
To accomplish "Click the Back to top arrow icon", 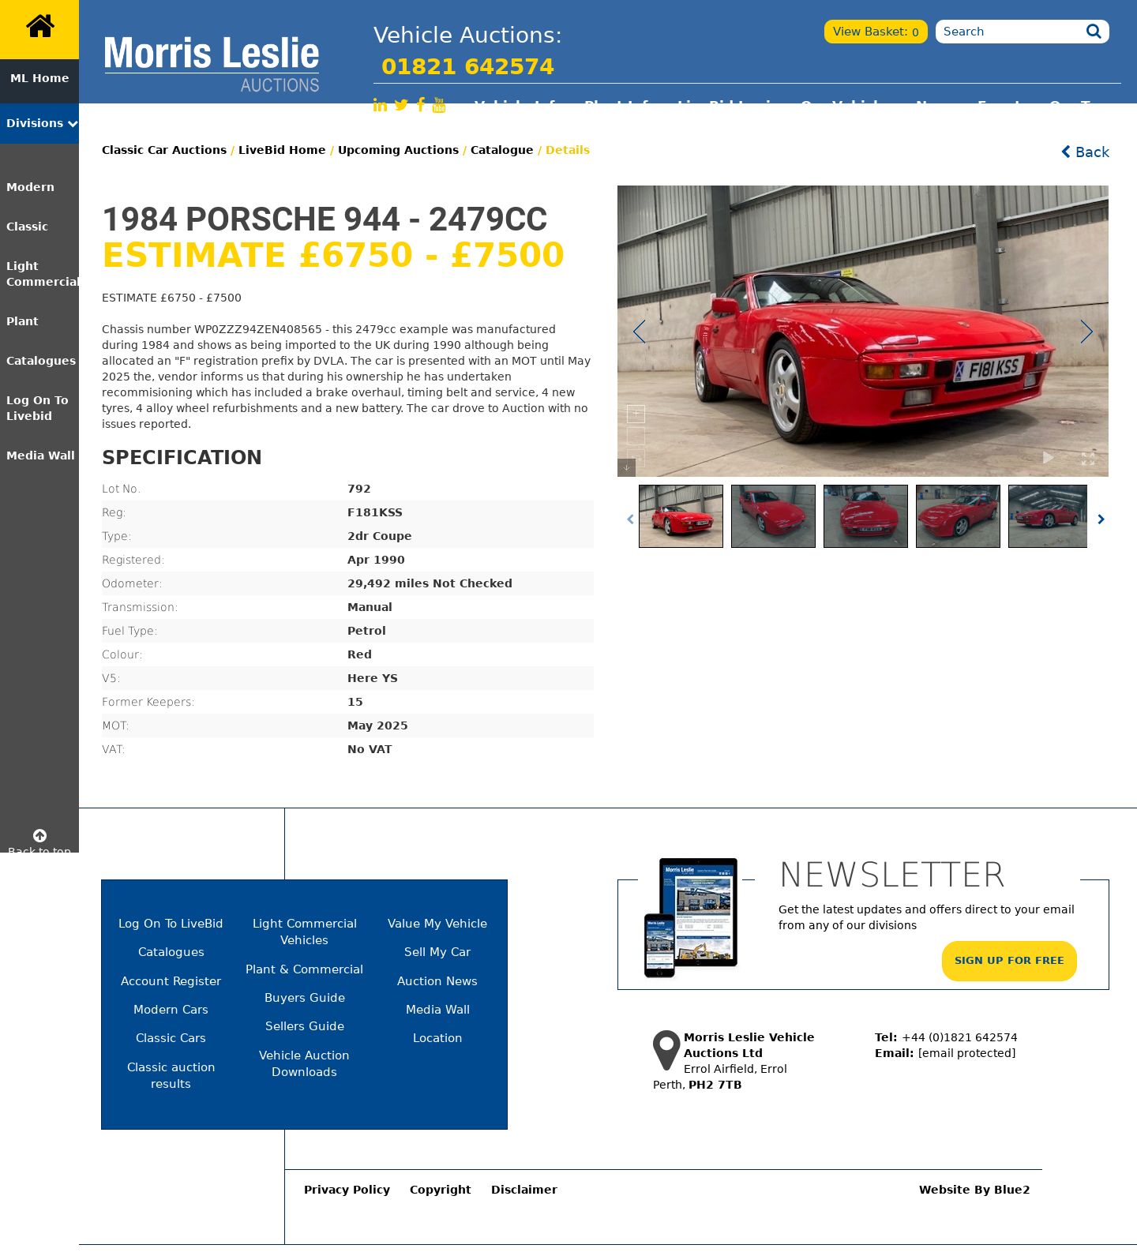I will [39, 835].
